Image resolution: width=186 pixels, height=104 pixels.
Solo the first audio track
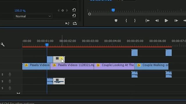coord(2,75)
